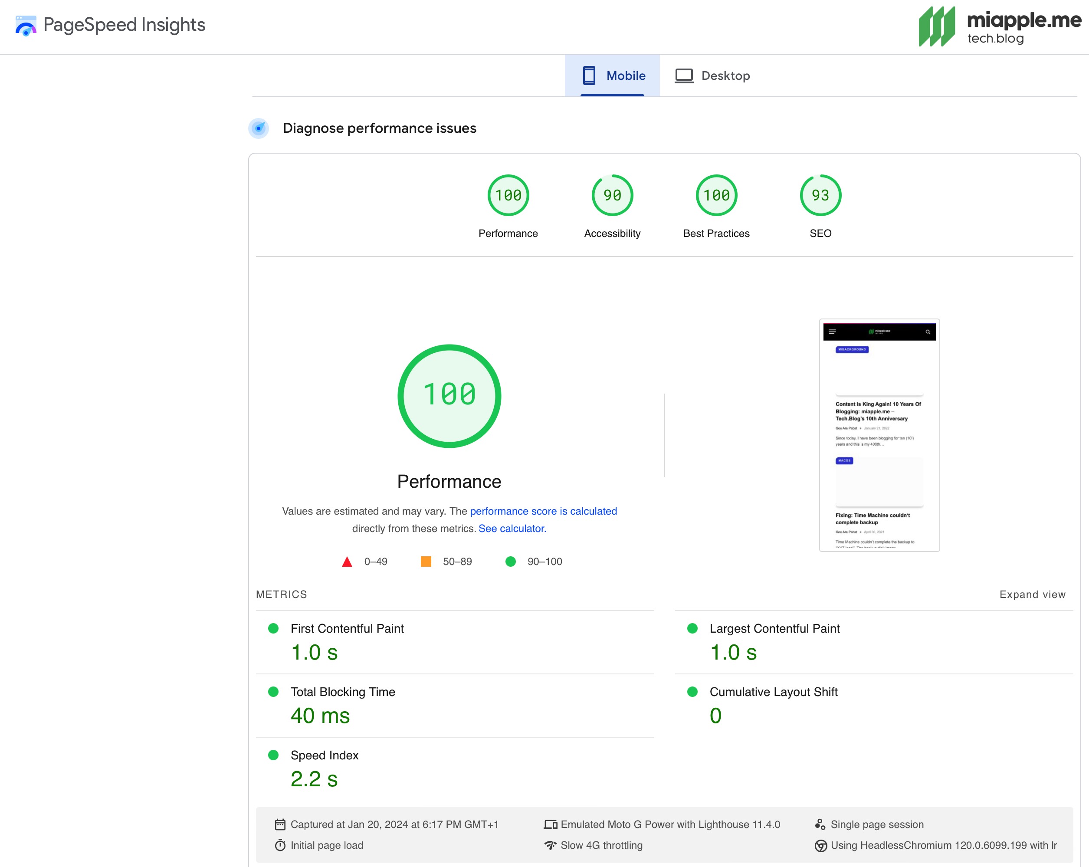Click the Single page session text

click(877, 824)
